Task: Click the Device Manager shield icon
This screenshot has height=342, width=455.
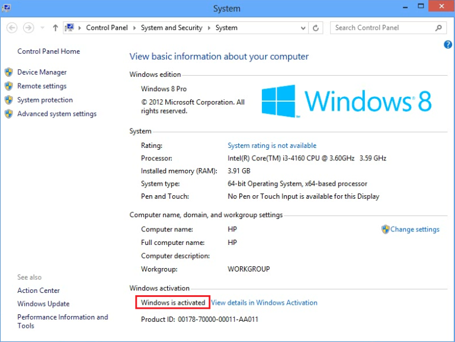Action: coord(9,72)
